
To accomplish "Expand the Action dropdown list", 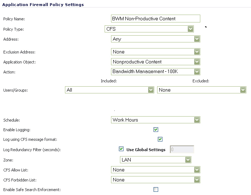I will (156, 72).
